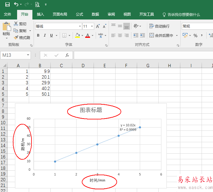
Task: Select the Format Painter brush
Action: coord(16,37)
